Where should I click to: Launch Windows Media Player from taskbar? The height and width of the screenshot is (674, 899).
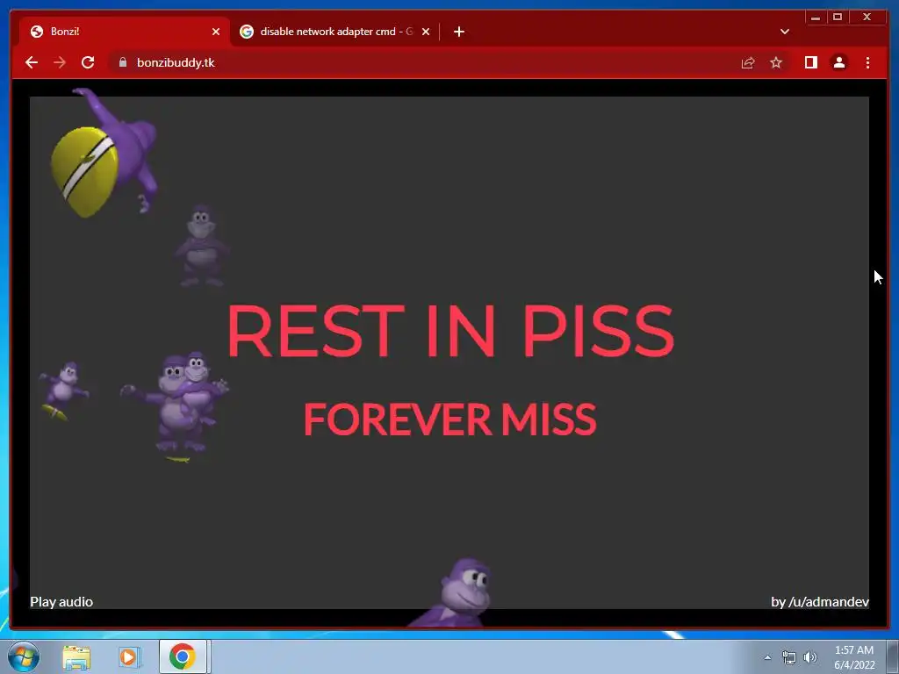click(130, 656)
